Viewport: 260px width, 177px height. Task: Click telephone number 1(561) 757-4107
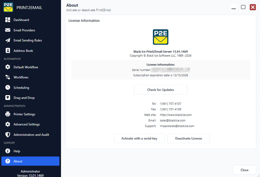coord(170,104)
